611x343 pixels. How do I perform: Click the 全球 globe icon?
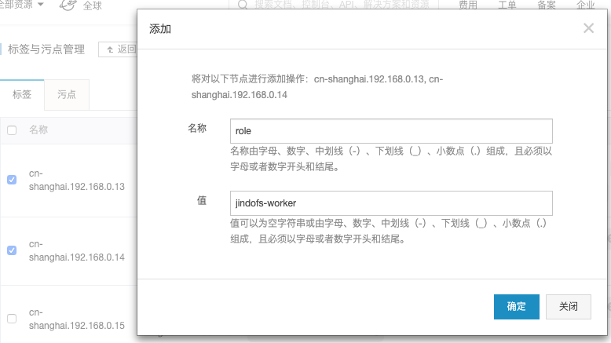(68, 5)
